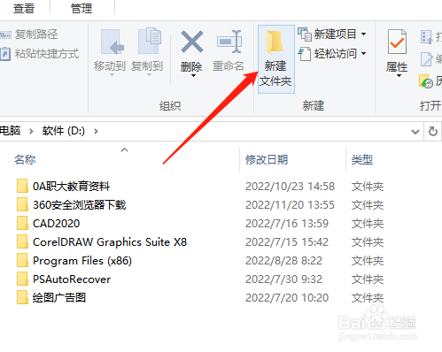Image resolution: width=442 pixels, height=352 pixels.
Task: Expand breadcrumb chevron after 软件 (D:)
Action: point(96,131)
